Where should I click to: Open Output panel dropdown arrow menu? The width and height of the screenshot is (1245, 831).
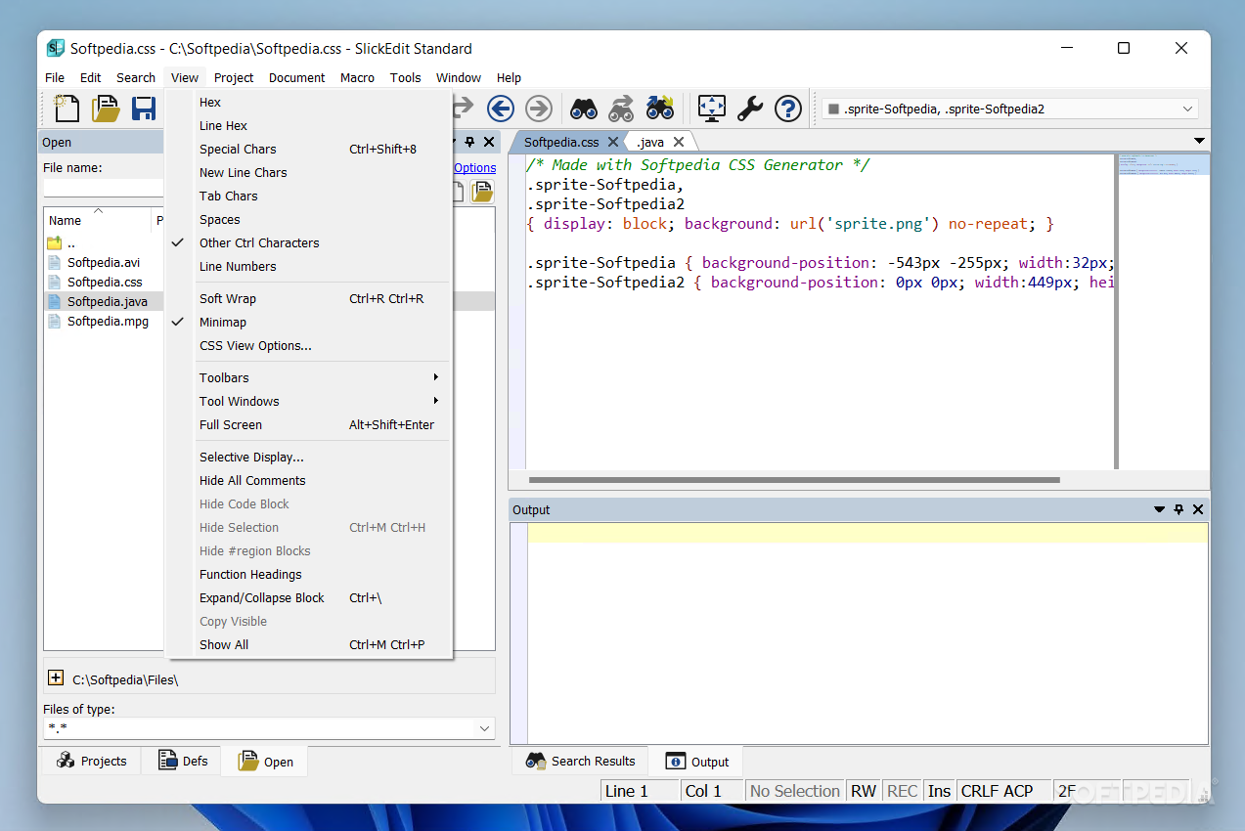point(1159,509)
